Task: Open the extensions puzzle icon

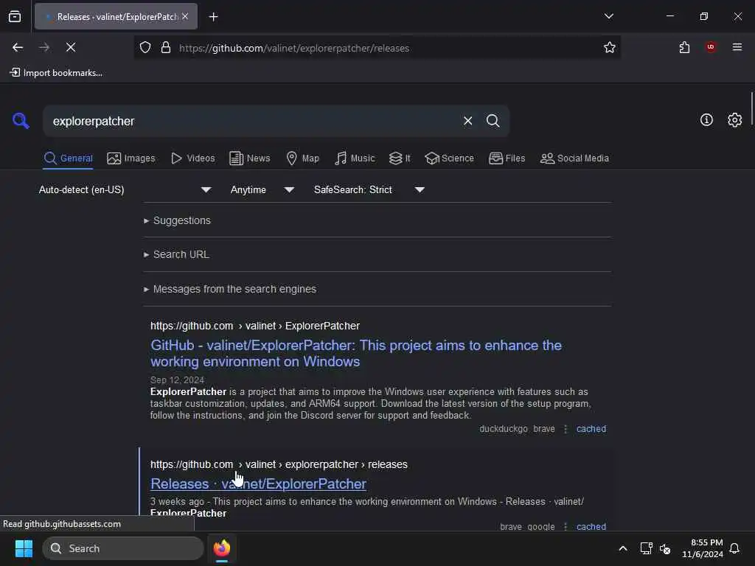Action: 685,47
